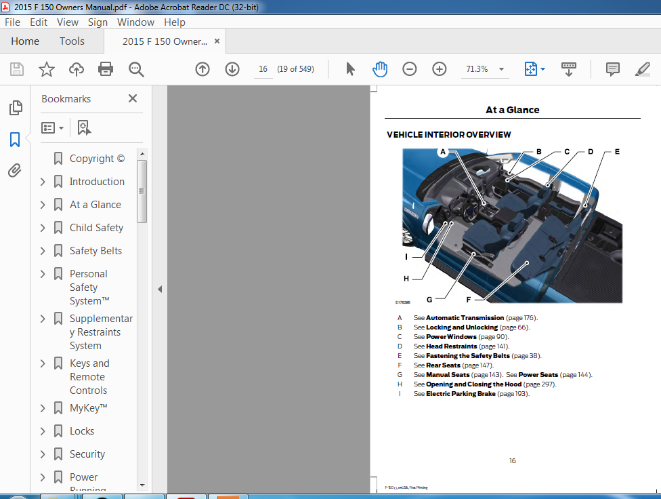This screenshot has width=661, height=499.
Task: Activate the hand pan tool
Action: coord(380,68)
